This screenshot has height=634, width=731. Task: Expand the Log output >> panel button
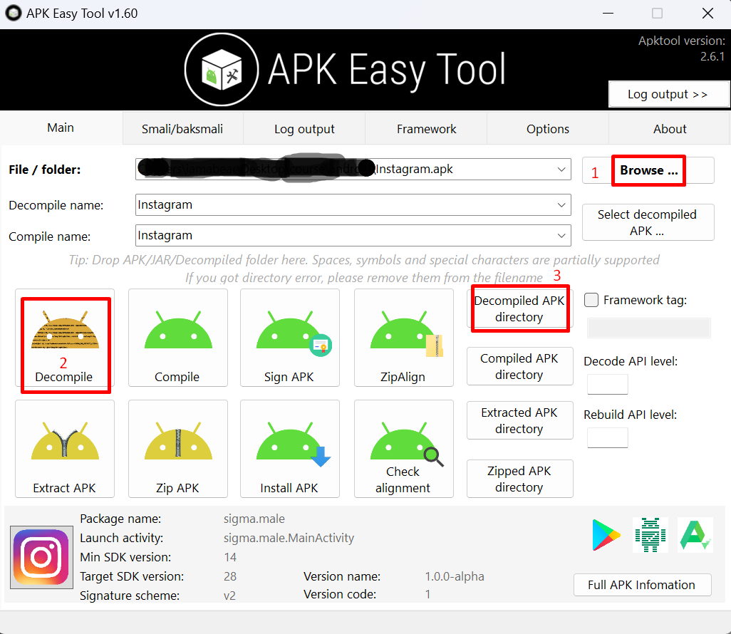coord(668,94)
